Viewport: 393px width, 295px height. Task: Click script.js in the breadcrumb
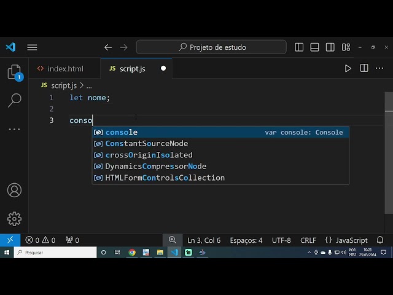pos(64,85)
